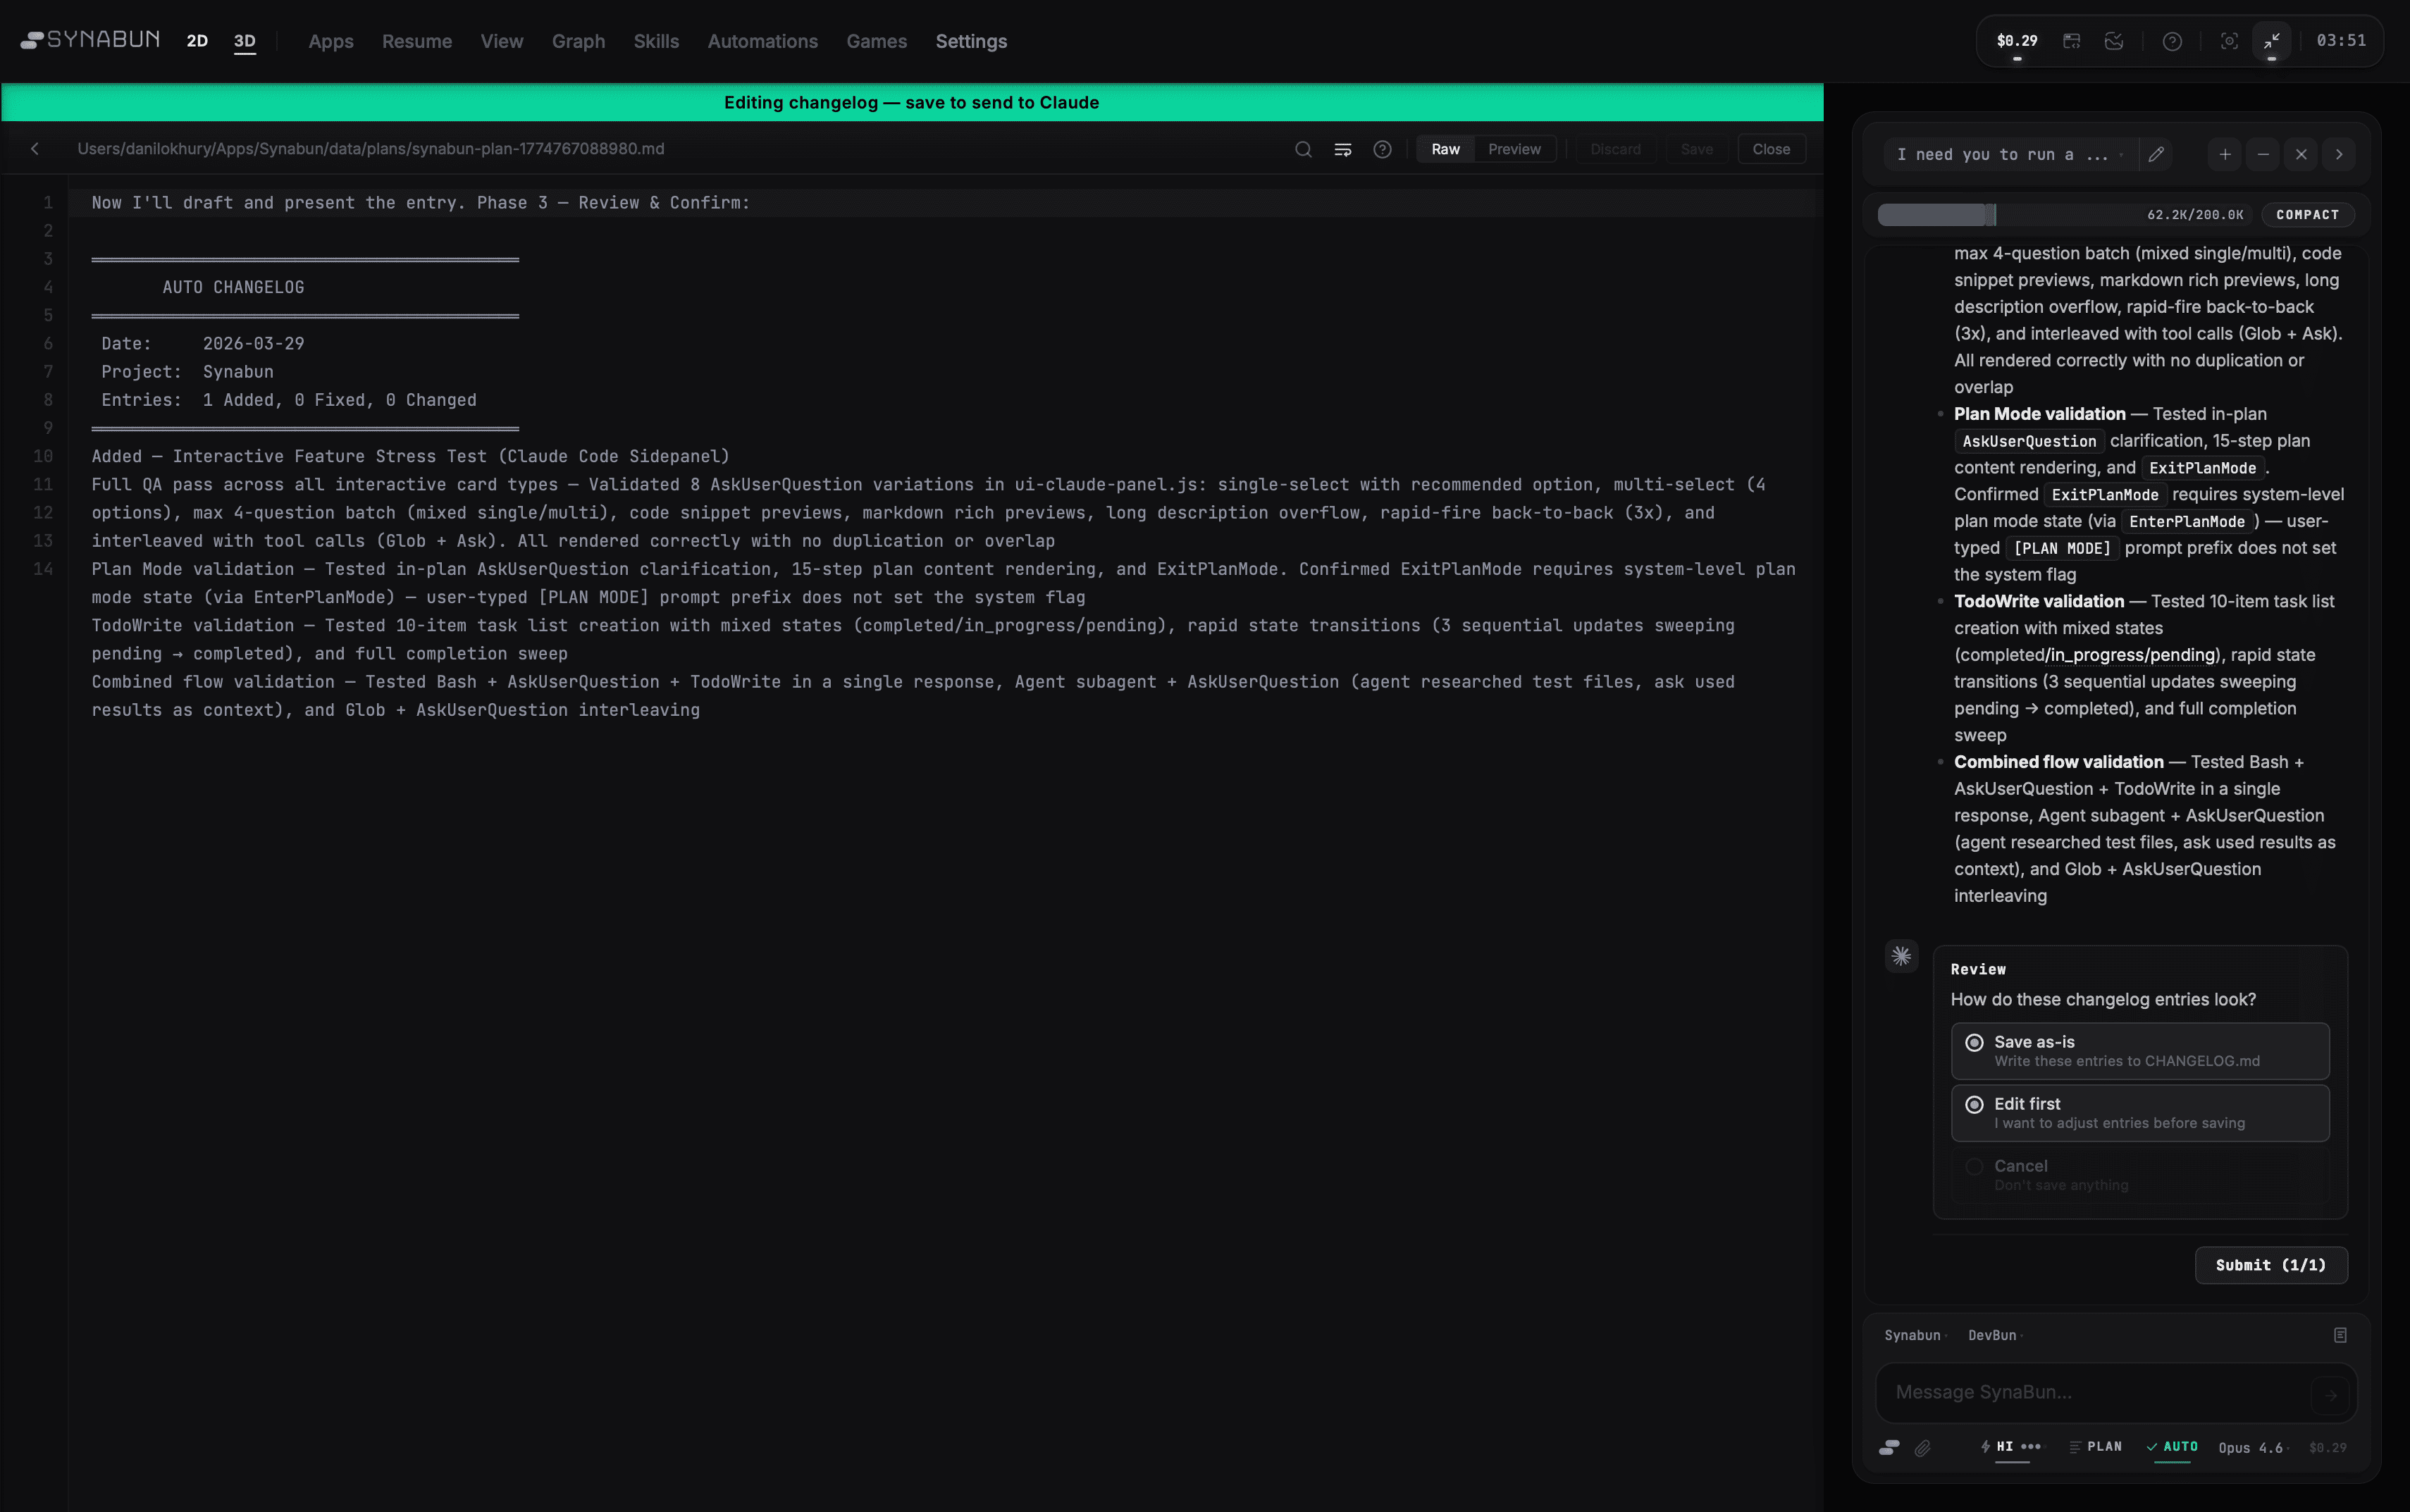Select the Save as-is option

pyautogui.click(x=2139, y=1050)
